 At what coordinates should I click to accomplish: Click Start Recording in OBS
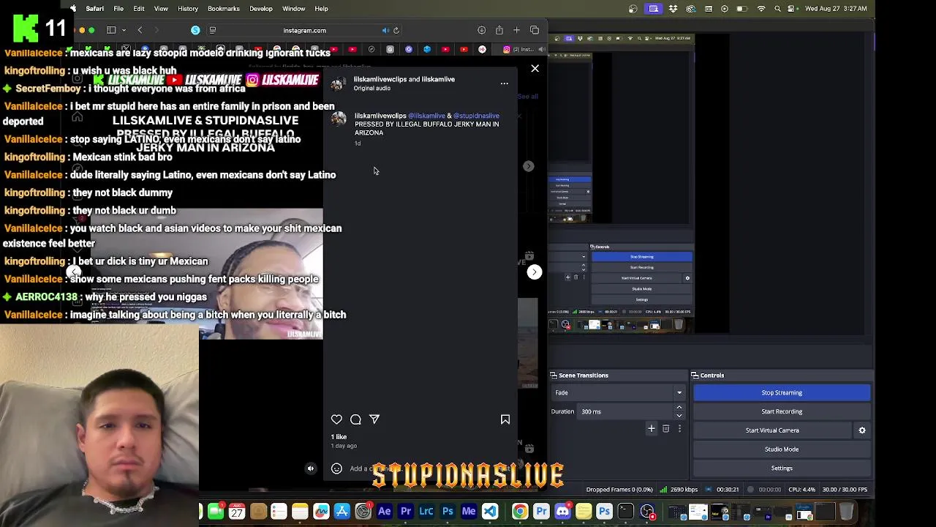click(782, 411)
